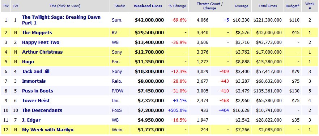Open The Muppets movie page
This screenshot has height=136, width=319.
point(37,33)
